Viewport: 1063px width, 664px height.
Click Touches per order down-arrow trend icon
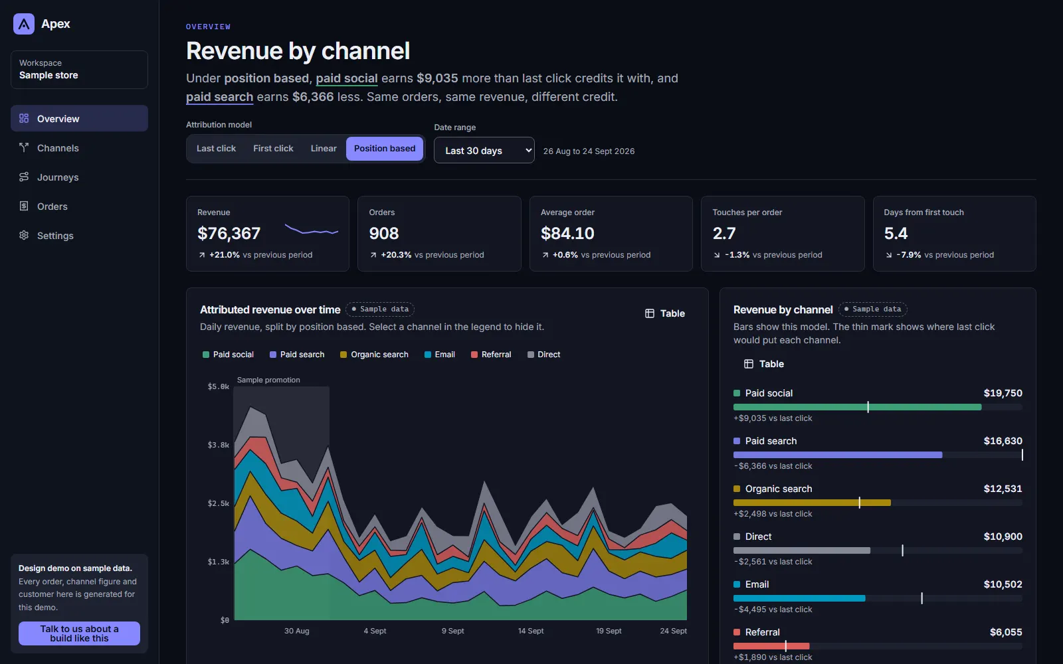pyautogui.click(x=717, y=255)
